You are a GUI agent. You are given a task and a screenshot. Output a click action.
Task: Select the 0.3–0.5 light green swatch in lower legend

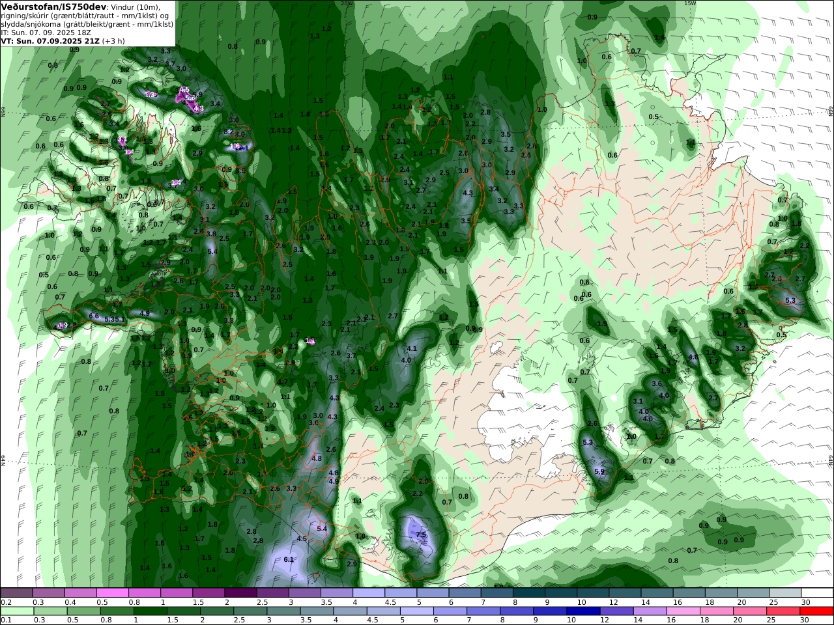click(51, 611)
